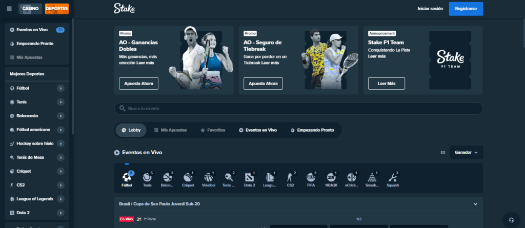Click the Criquet icon in sidebar
This screenshot has height=228, width=525.
pyautogui.click(x=12, y=171)
